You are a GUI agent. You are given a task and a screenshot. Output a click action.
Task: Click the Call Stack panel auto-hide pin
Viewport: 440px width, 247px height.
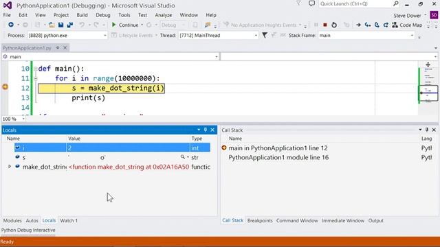click(427, 130)
